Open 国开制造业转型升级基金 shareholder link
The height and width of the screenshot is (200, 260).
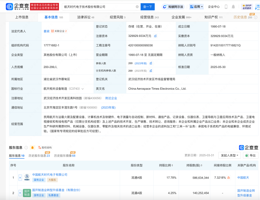[x=56, y=190]
